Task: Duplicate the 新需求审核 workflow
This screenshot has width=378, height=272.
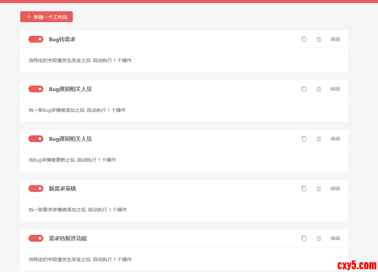Action: click(x=304, y=188)
